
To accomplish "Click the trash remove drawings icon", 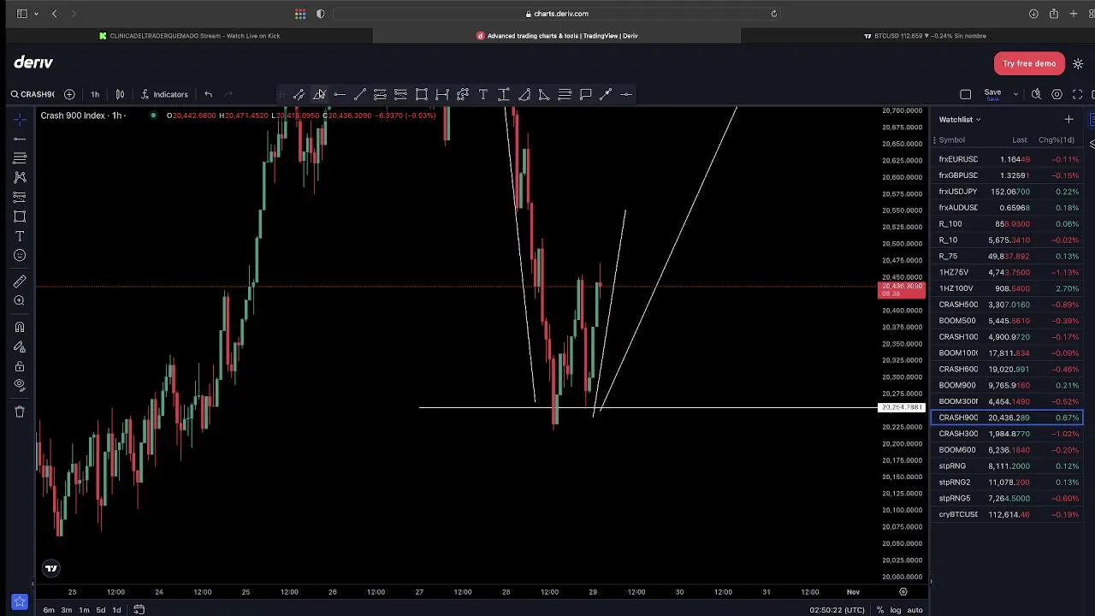I will [x=20, y=412].
